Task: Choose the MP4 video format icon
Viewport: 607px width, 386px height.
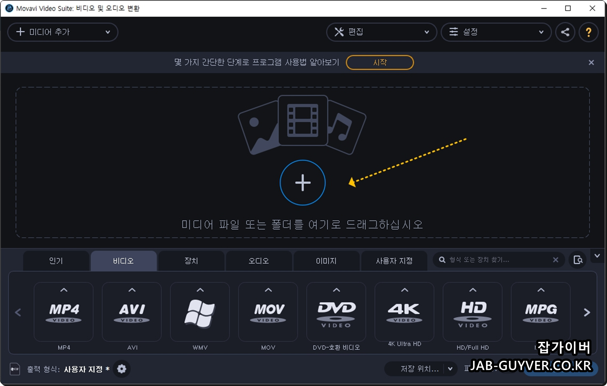Action: tap(64, 312)
